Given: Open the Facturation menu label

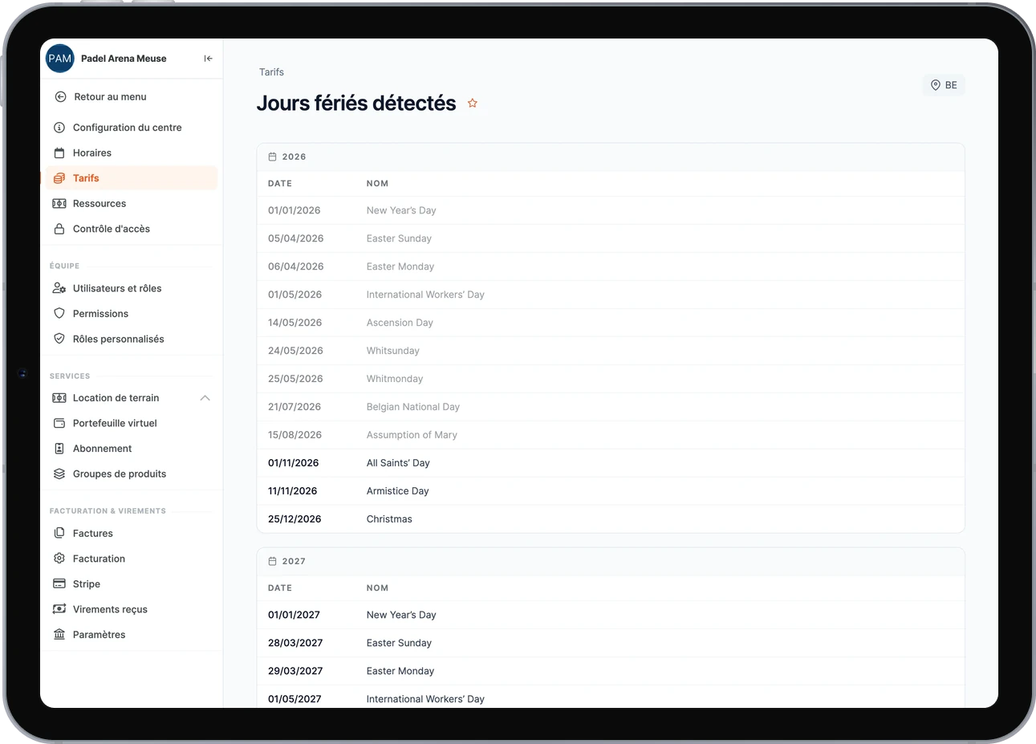Looking at the screenshot, I should [99, 559].
